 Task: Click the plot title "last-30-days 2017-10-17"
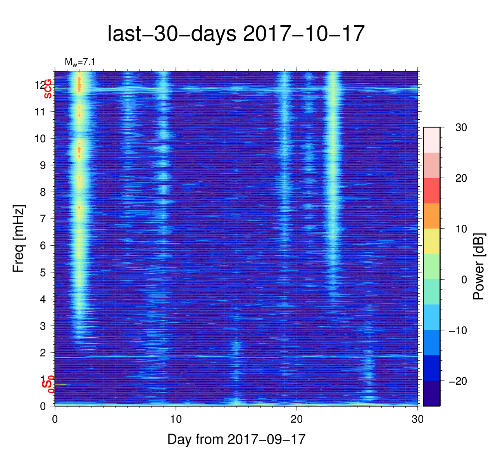pyautogui.click(x=236, y=34)
